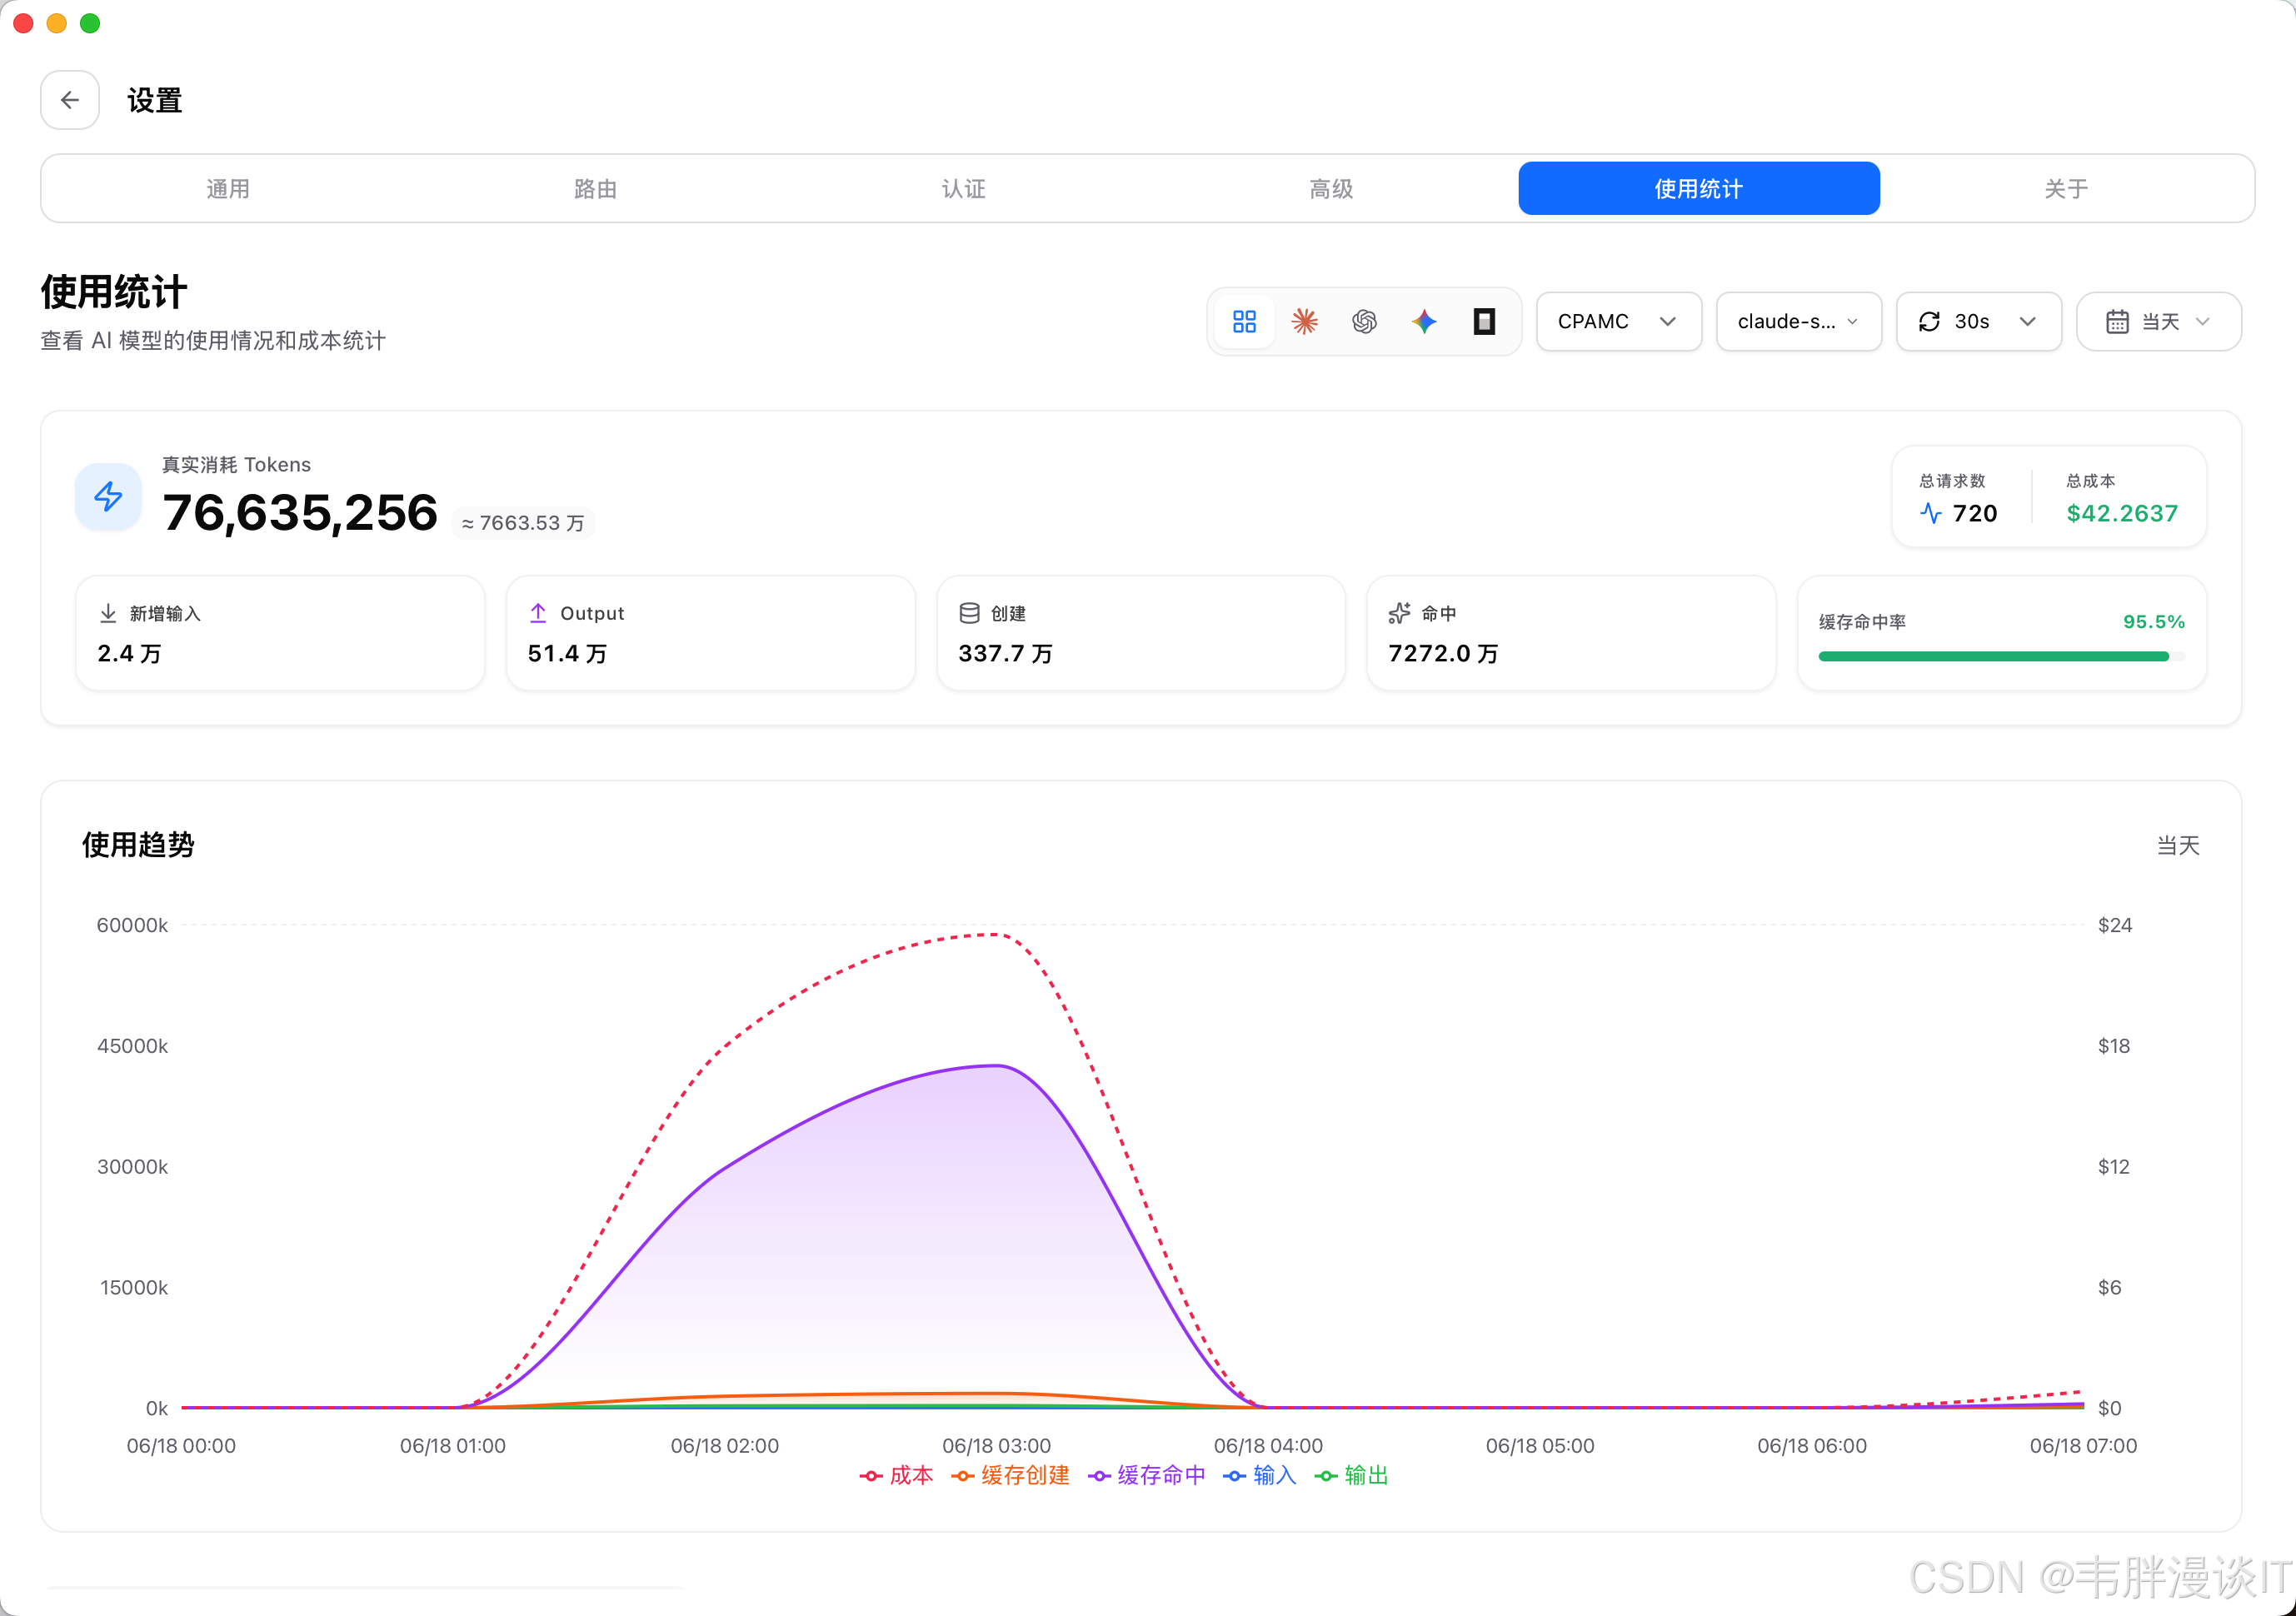Filter by the OpenAI logo icon
The image size is (2296, 1616).
pos(1364,321)
